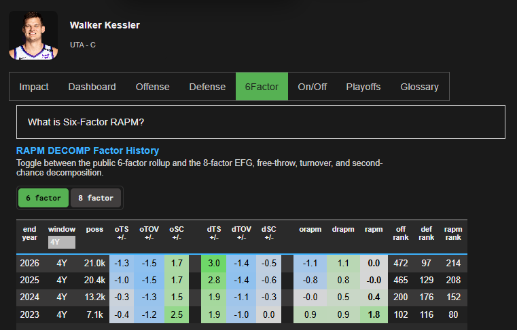Click the 176 def rank cell
Viewport: 517px width, 330px height.
click(427, 297)
